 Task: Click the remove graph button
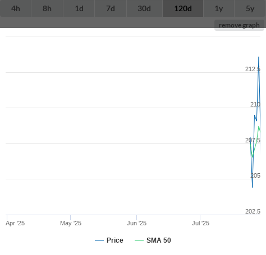(239, 25)
